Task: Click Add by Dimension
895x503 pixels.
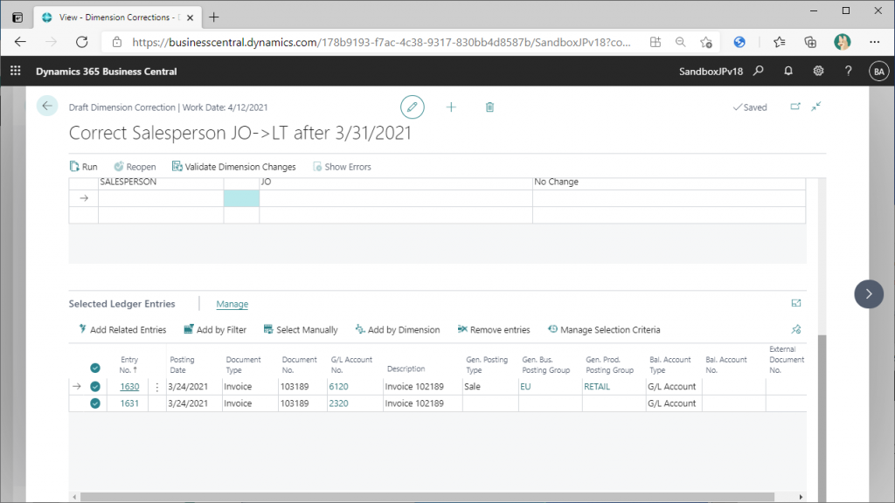Action: tap(398, 329)
